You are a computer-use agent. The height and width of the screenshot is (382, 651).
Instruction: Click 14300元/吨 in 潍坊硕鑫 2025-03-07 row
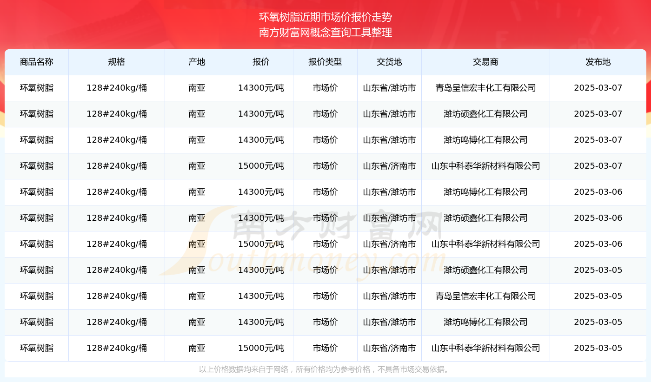[261, 114]
